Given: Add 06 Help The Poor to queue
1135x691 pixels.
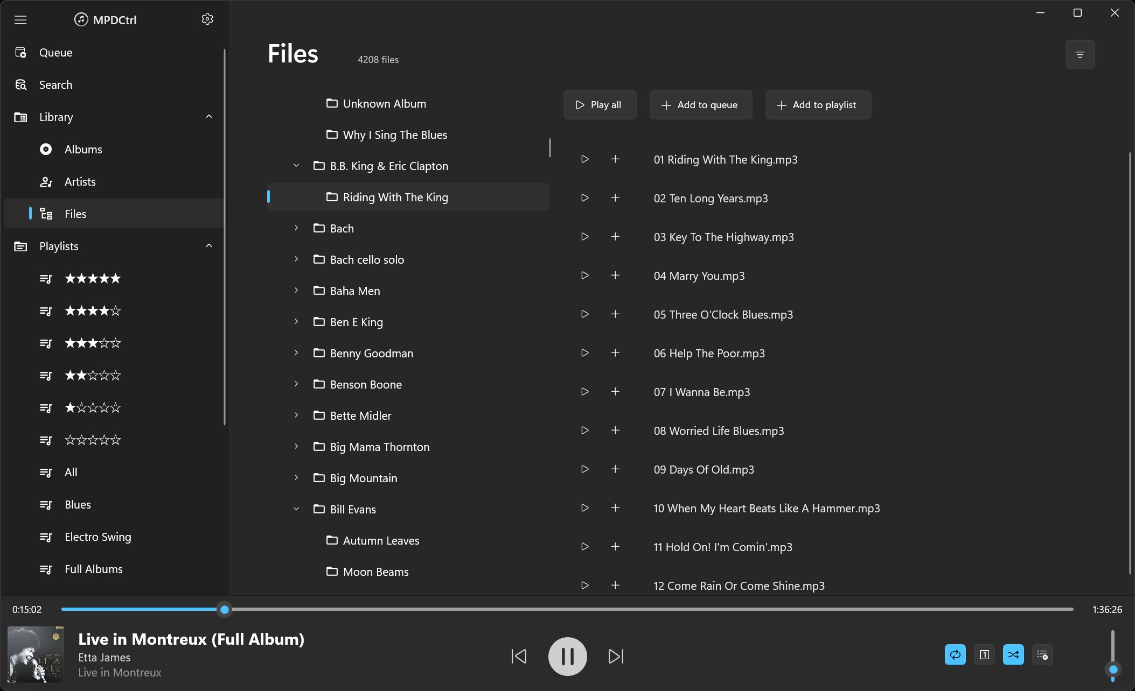Looking at the screenshot, I should (615, 353).
